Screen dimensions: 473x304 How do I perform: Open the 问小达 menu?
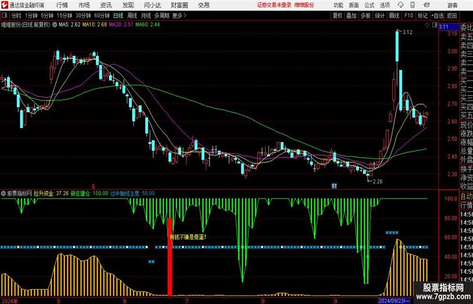pyautogui.click(x=152, y=5)
